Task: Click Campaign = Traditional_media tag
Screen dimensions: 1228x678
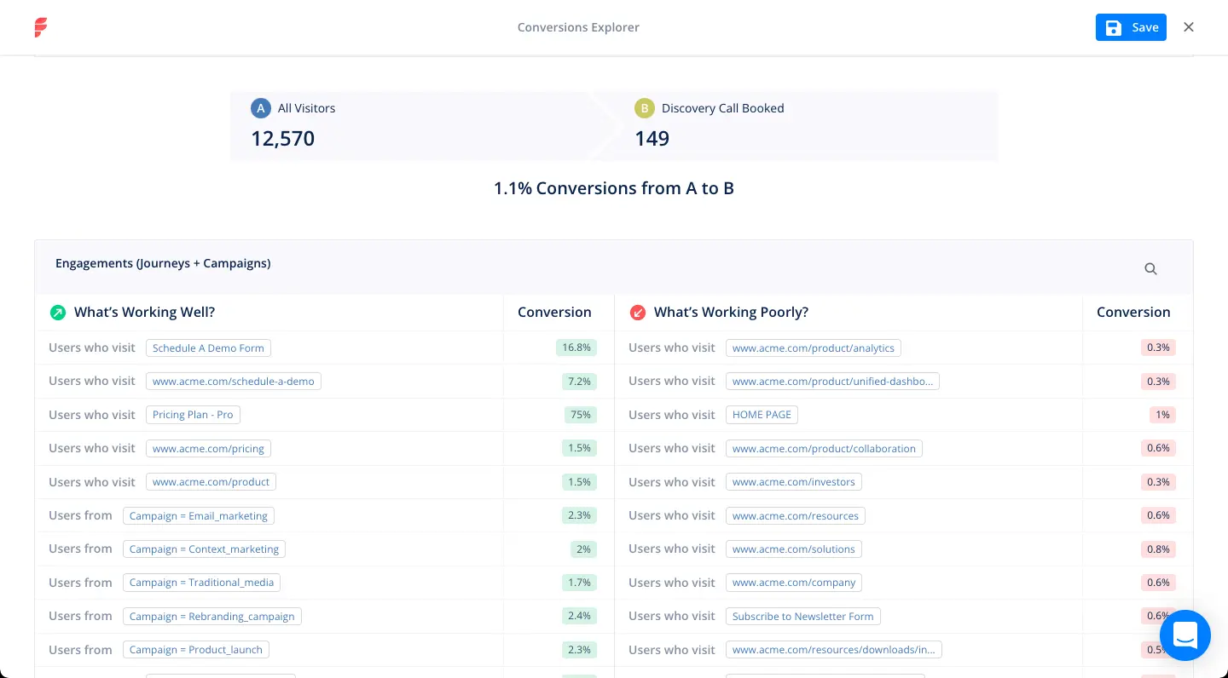Action: (x=201, y=583)
